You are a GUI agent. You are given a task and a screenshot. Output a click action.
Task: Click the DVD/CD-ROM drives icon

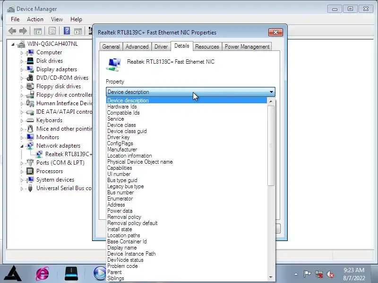pyautogui.click(x=30, y=78)
